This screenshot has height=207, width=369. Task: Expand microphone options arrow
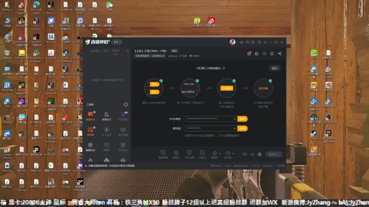(x=220, y=154)
